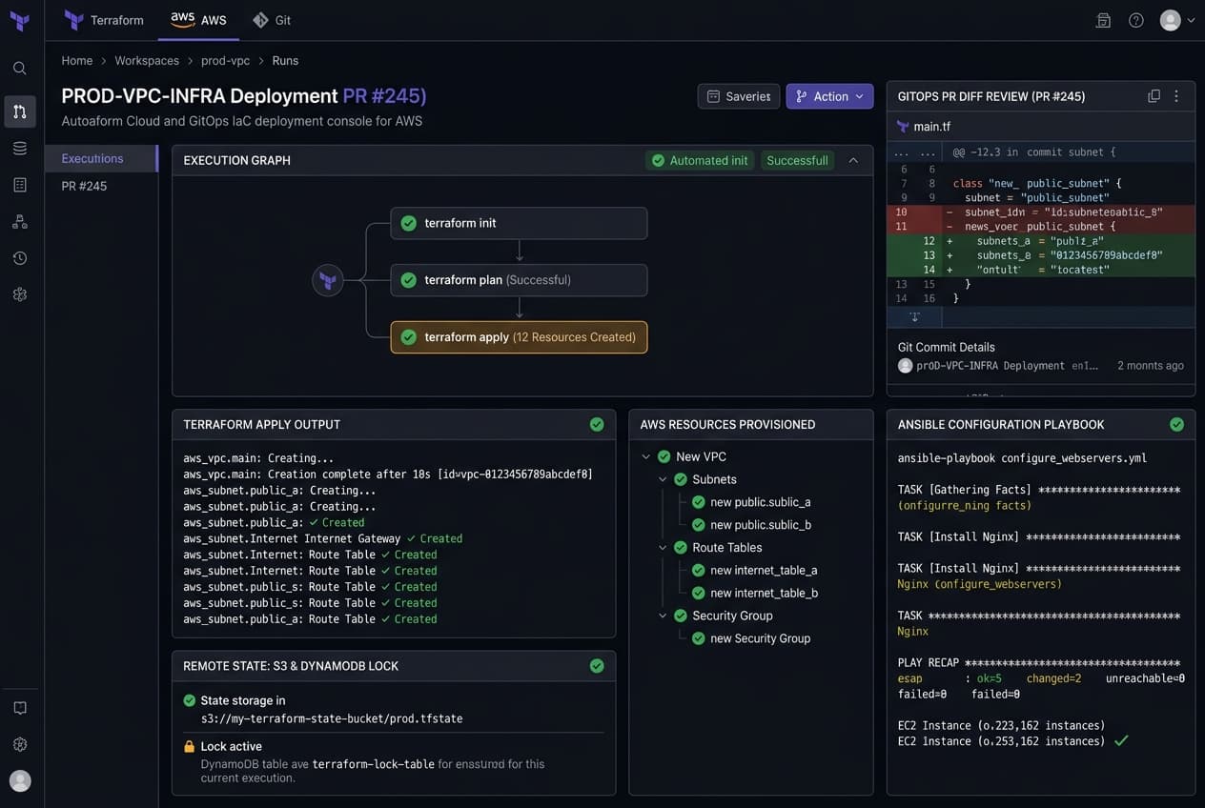Select Executions in the side navigation
Screen dimensions: 1205x808
coord(101,158)
